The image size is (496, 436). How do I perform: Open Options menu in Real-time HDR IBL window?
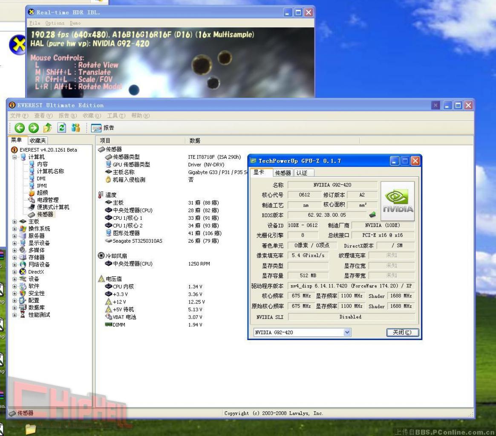point(55,23)
